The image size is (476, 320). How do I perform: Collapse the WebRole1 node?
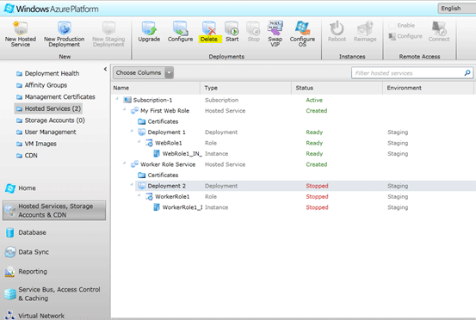click(x=139, y=142)
